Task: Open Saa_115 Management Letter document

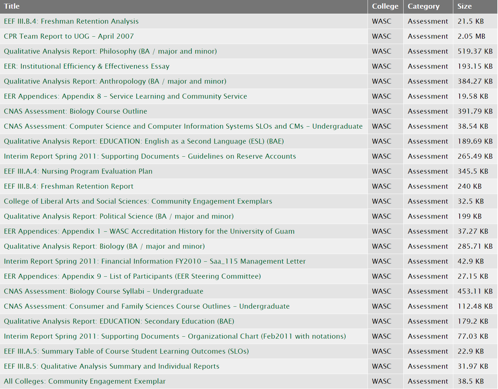Action: click(x=155, y=261)
